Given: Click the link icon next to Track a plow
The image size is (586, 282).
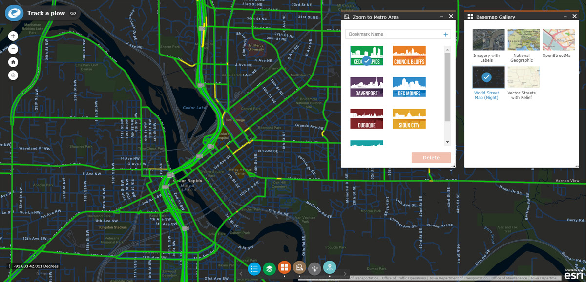Looking at the screenshot, I should [73, 13].
